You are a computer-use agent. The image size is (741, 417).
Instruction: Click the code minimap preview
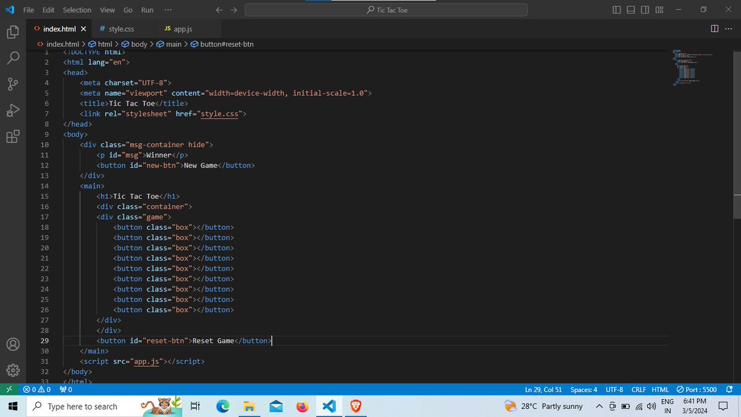click(x=693, y=67)
